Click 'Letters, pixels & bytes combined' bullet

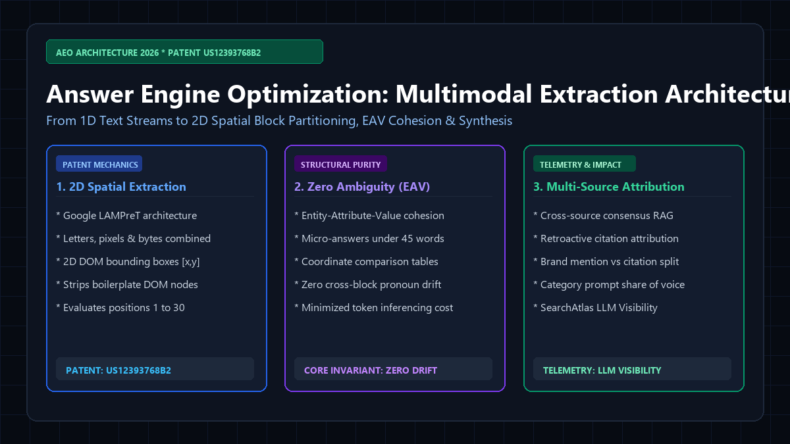tap(134, 239)
